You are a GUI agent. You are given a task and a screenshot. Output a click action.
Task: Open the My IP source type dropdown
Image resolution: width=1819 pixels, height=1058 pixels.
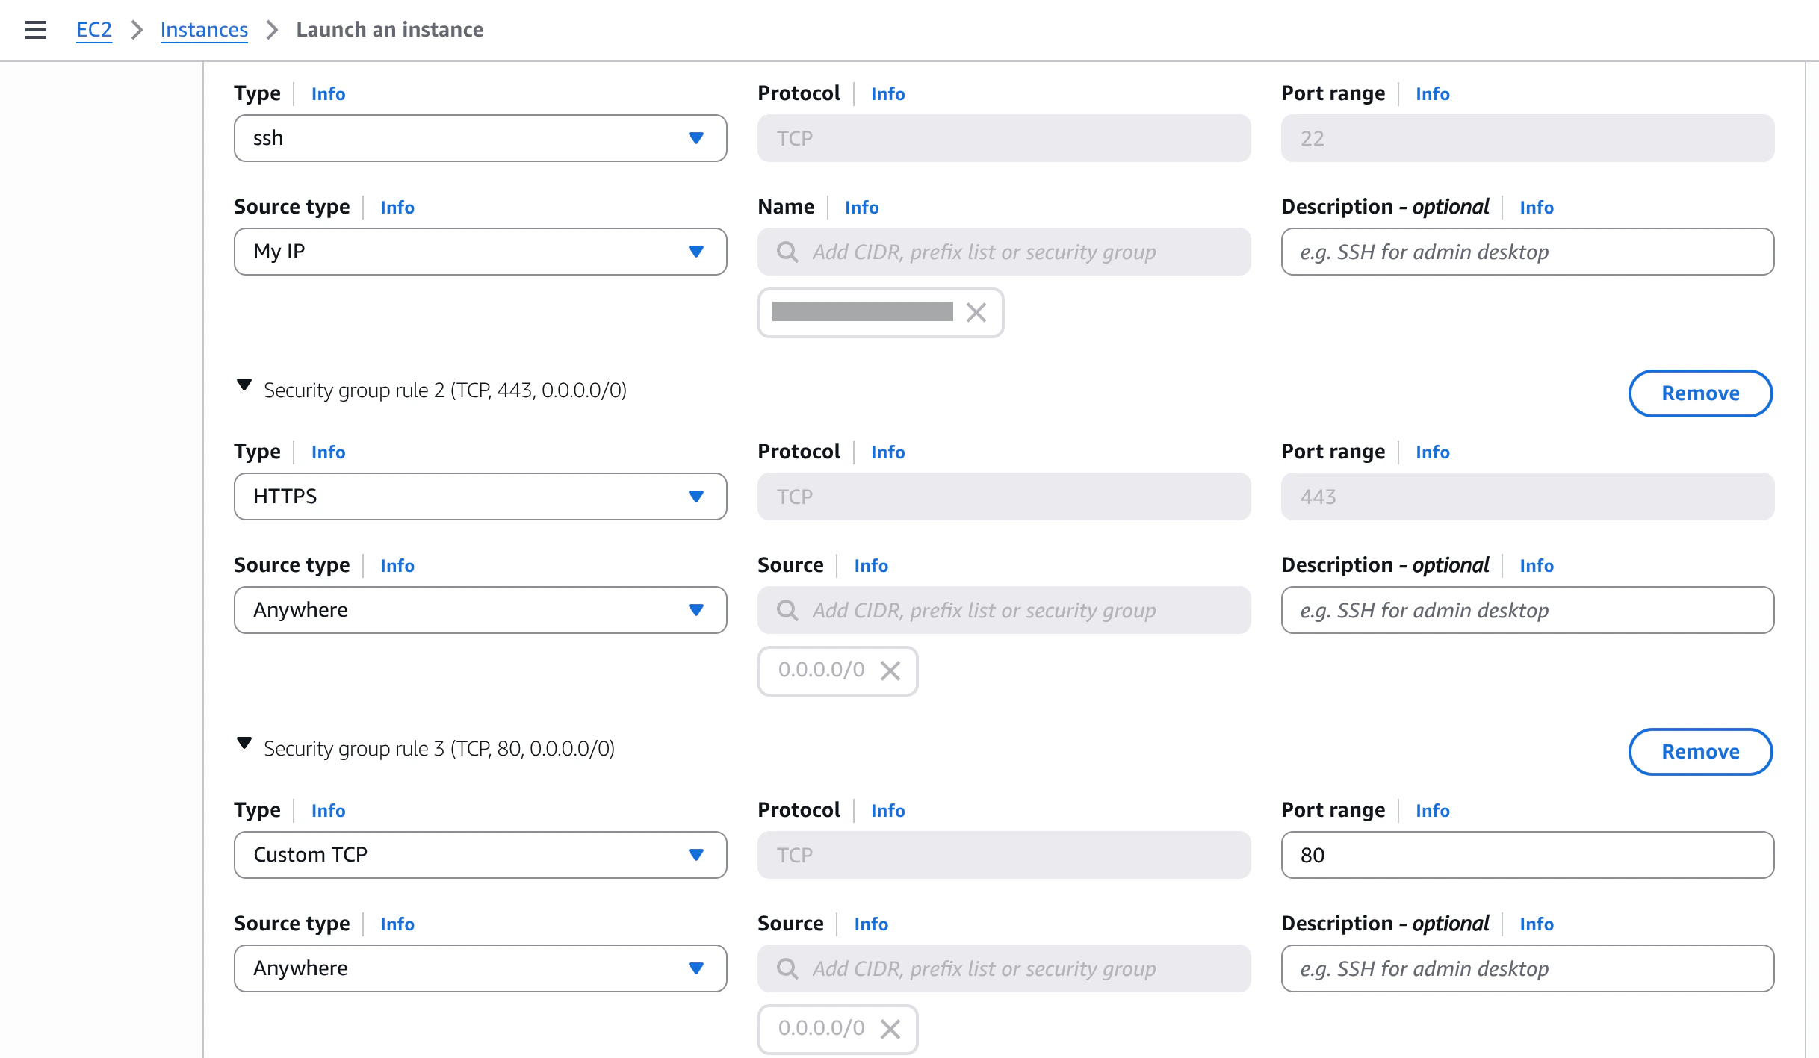(x=480, y=252)
